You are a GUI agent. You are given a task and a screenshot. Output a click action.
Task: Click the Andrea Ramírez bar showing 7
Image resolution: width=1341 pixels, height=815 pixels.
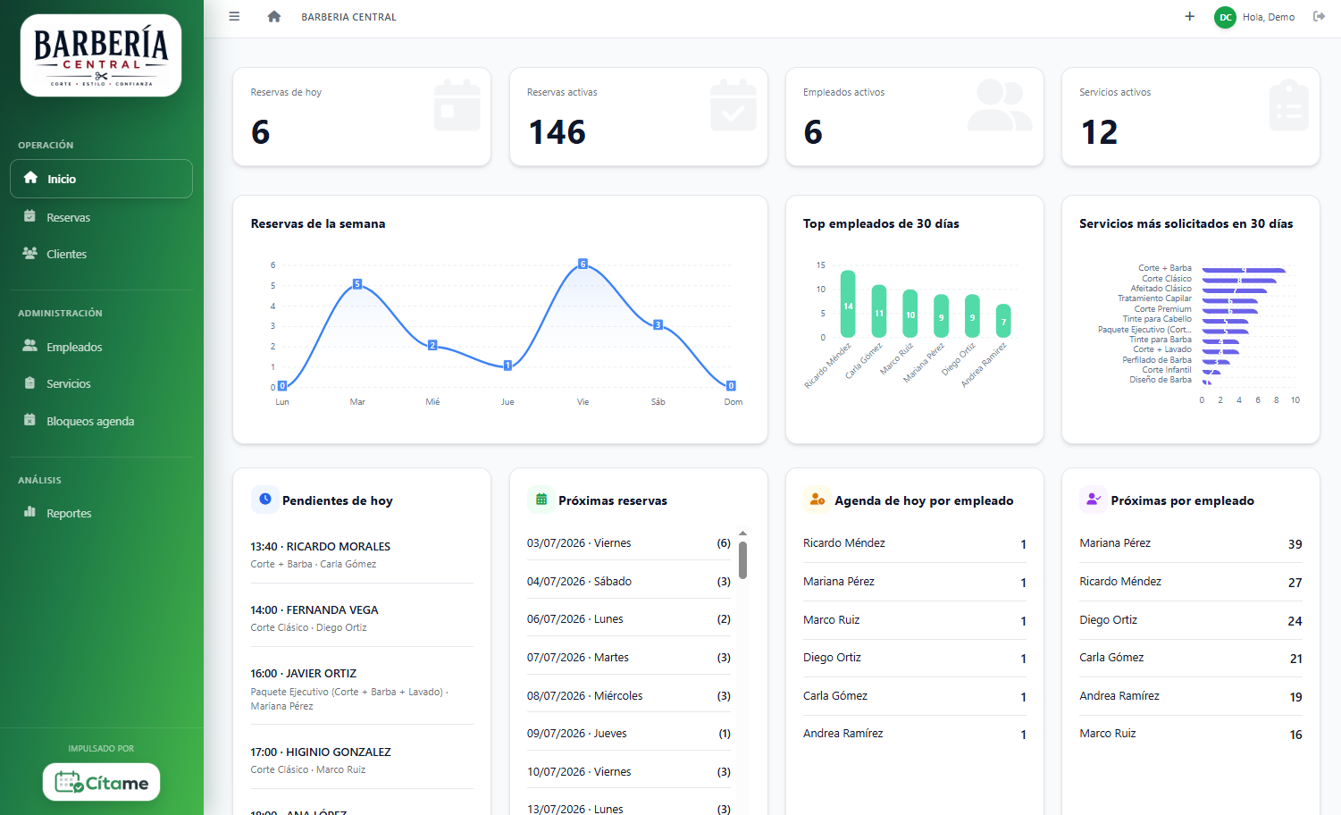(x=1003, y=321)
